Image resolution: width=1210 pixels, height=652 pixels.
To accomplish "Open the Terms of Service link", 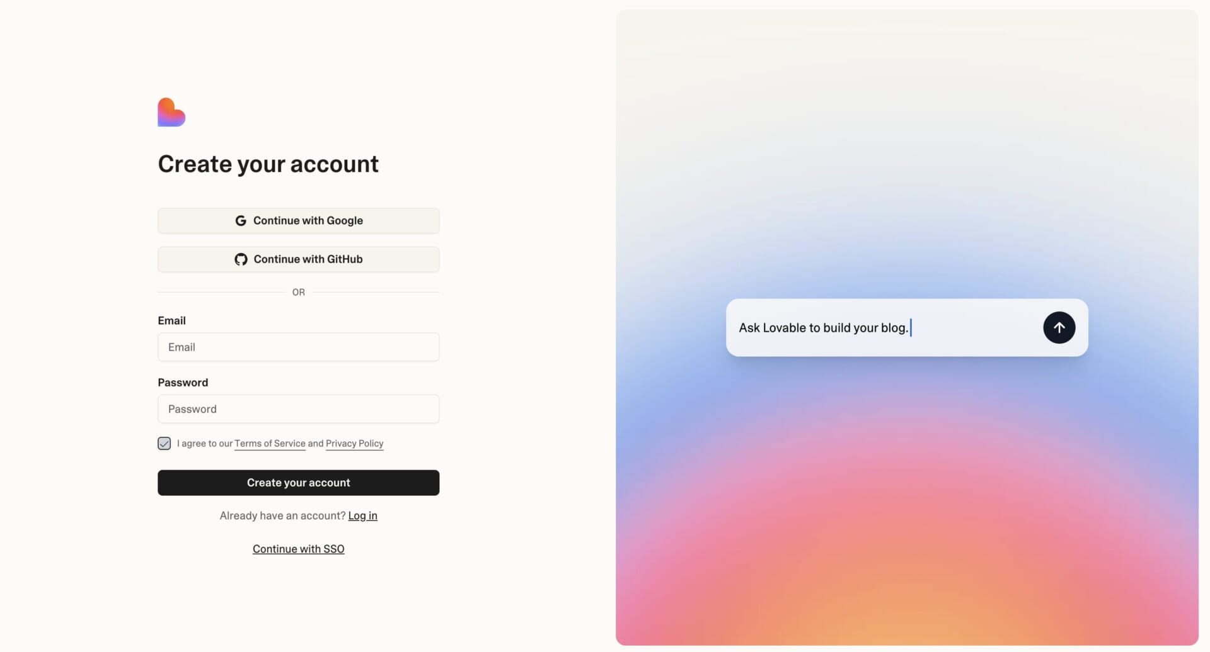I will 270,444.
